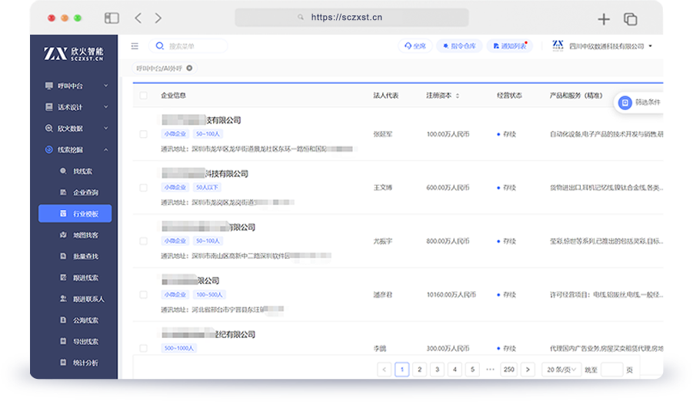Expand the 话术设计 menu chevron
The height and width of the screenshot is (402, 693).
point(105,107)
